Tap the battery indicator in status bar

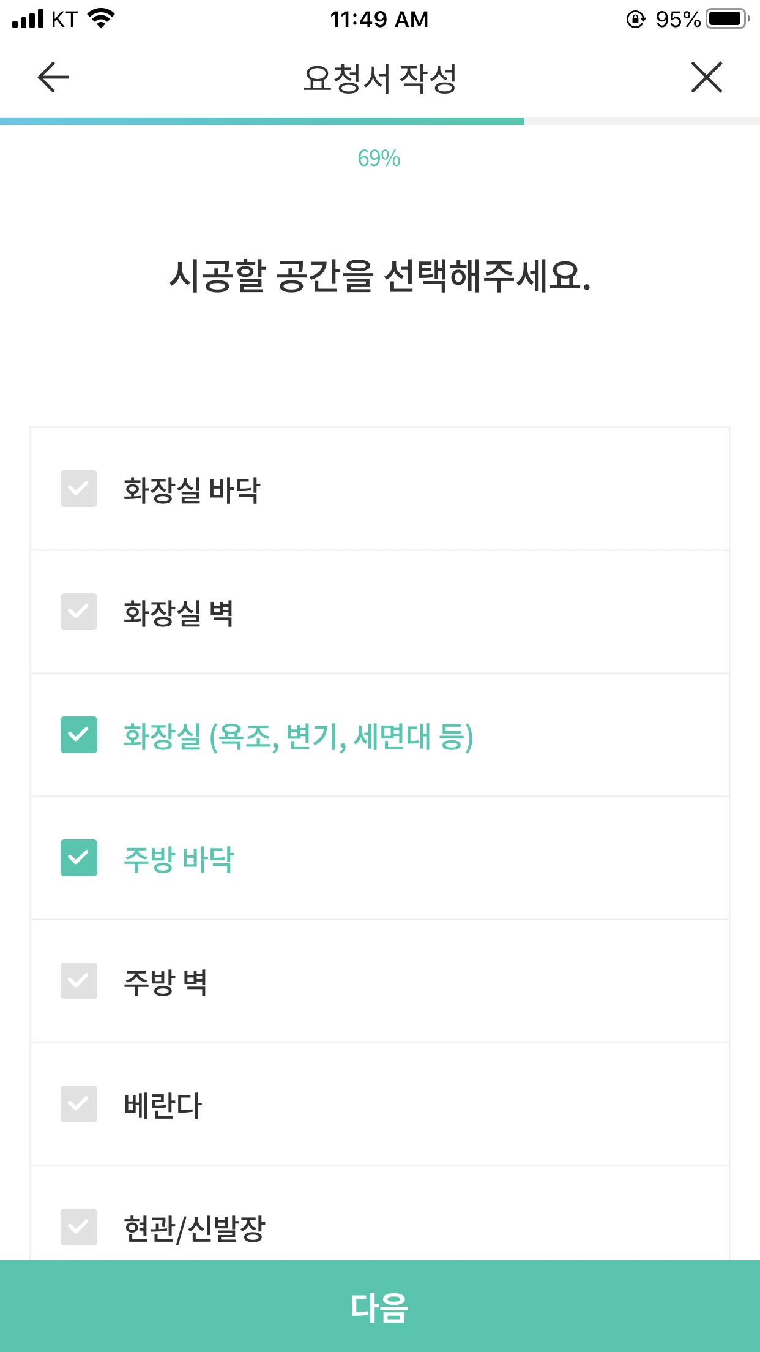coord(728,19)
